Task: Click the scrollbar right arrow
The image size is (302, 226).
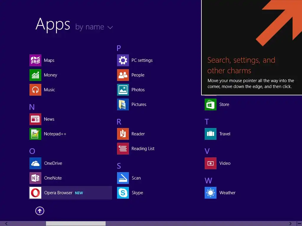Action: pos(290,224)
